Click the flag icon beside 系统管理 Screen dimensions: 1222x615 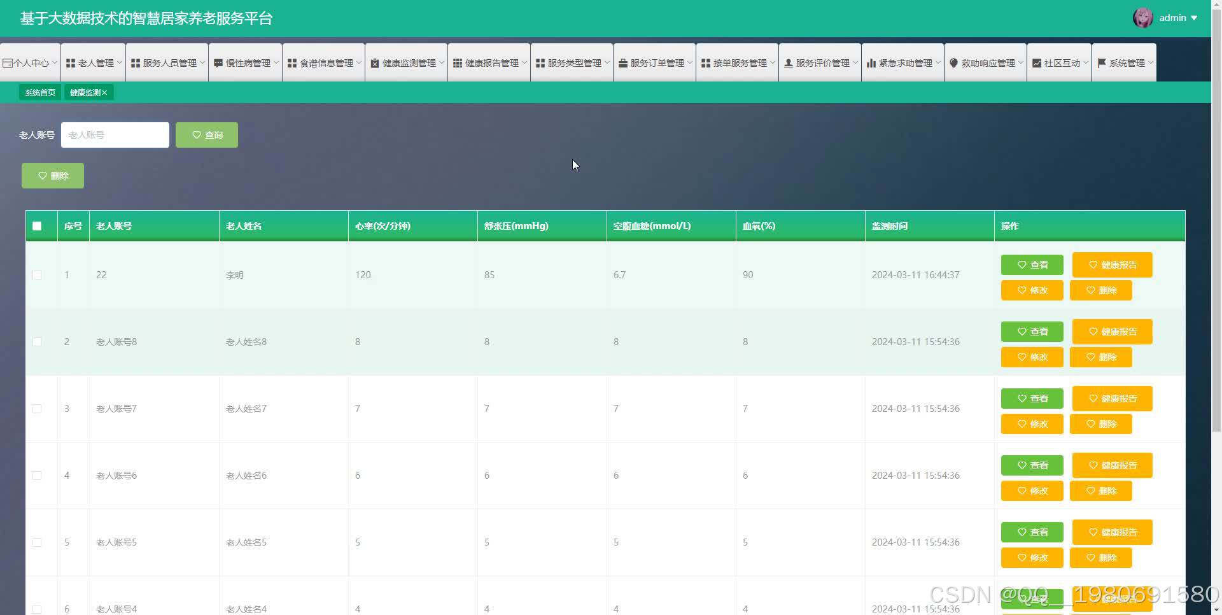pos(1102,63)
